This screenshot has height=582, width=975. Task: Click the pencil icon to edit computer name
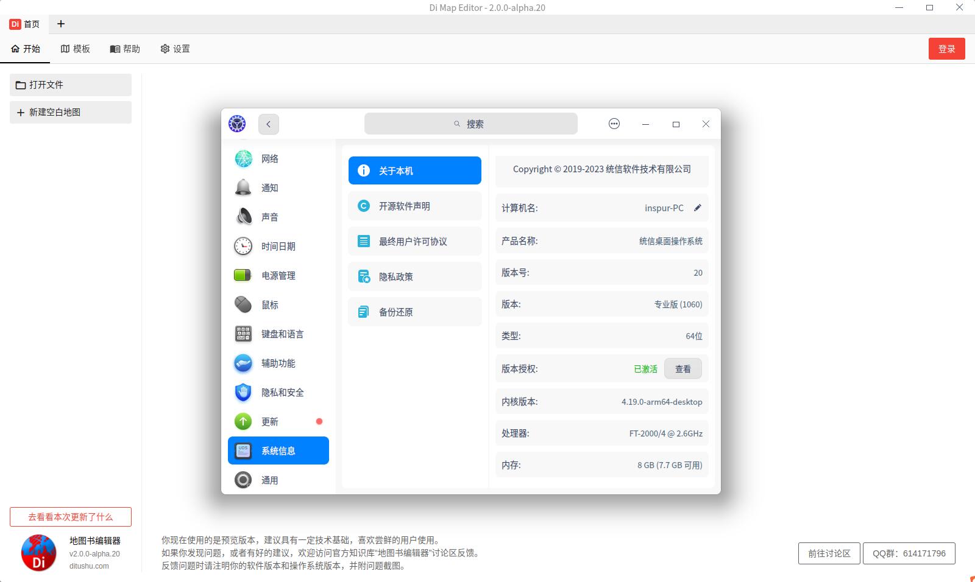pyautogui.click(x=698, y=208)
